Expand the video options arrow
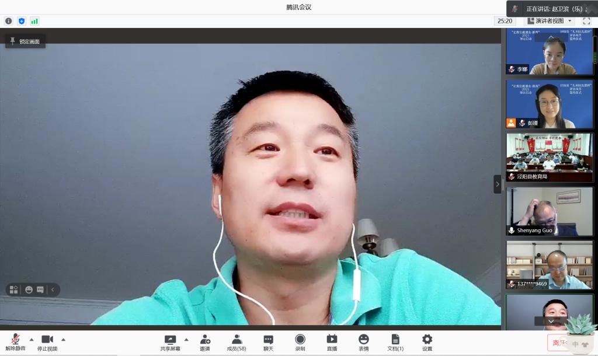The image size is (598, 356). pyautogui.click(x=63, y=339)
